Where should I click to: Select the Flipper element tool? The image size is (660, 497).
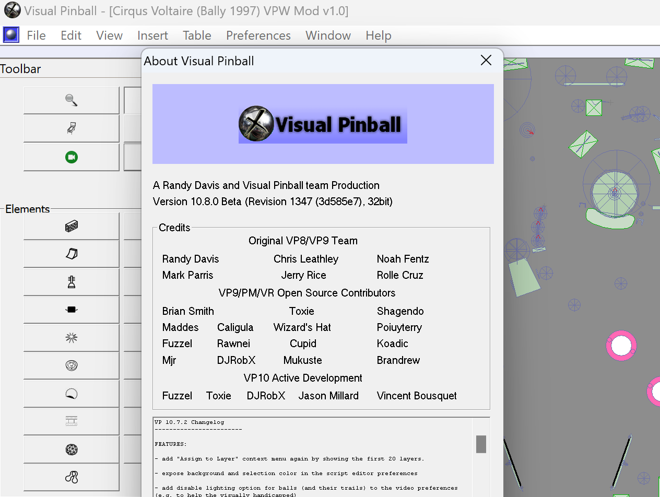71,310
